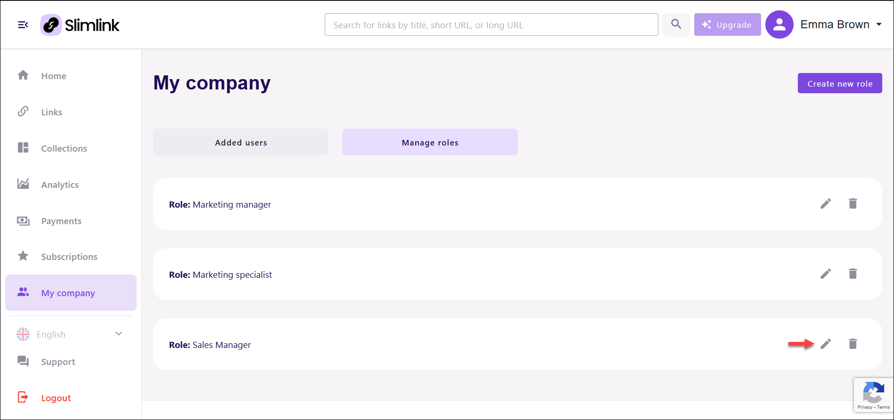This screenshot has width=894, height=420.
Task: Click the My company people icon
Action: point(23,292)
